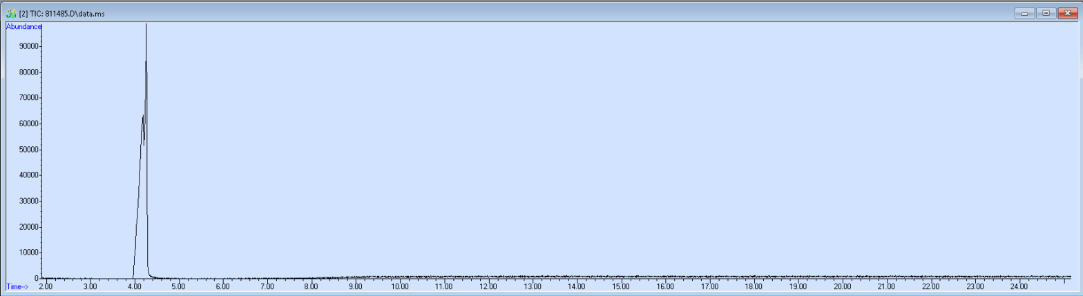Click the 23.00 time axis label

[x=974, y=286]
